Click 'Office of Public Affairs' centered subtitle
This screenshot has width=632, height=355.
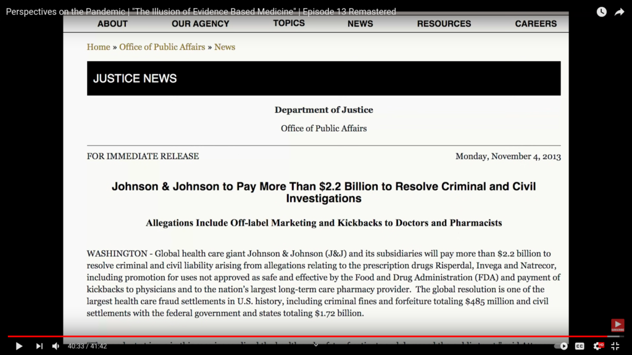[323, 128]
